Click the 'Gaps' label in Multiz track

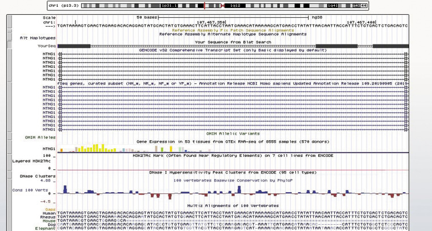[50, 209]
